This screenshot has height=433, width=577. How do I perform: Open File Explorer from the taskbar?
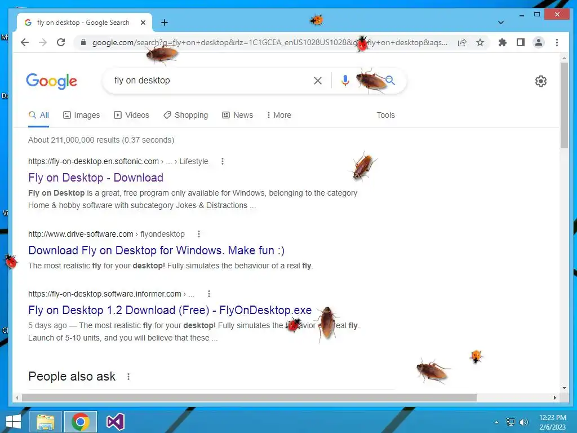[x=45, y=422]
